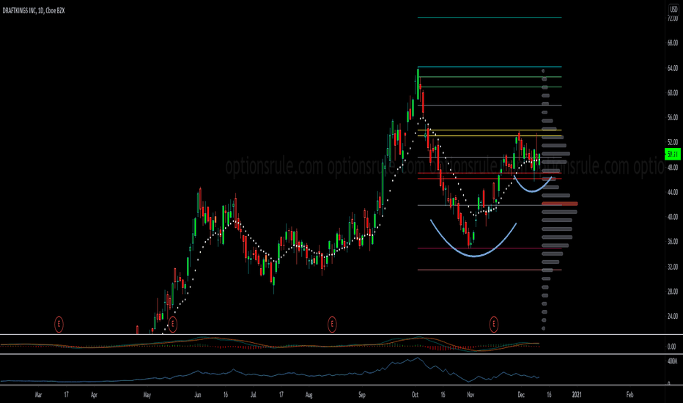Click the Apr label on the time axis
The width and height of the screenshot is (683, 403).
coord(94,395)
